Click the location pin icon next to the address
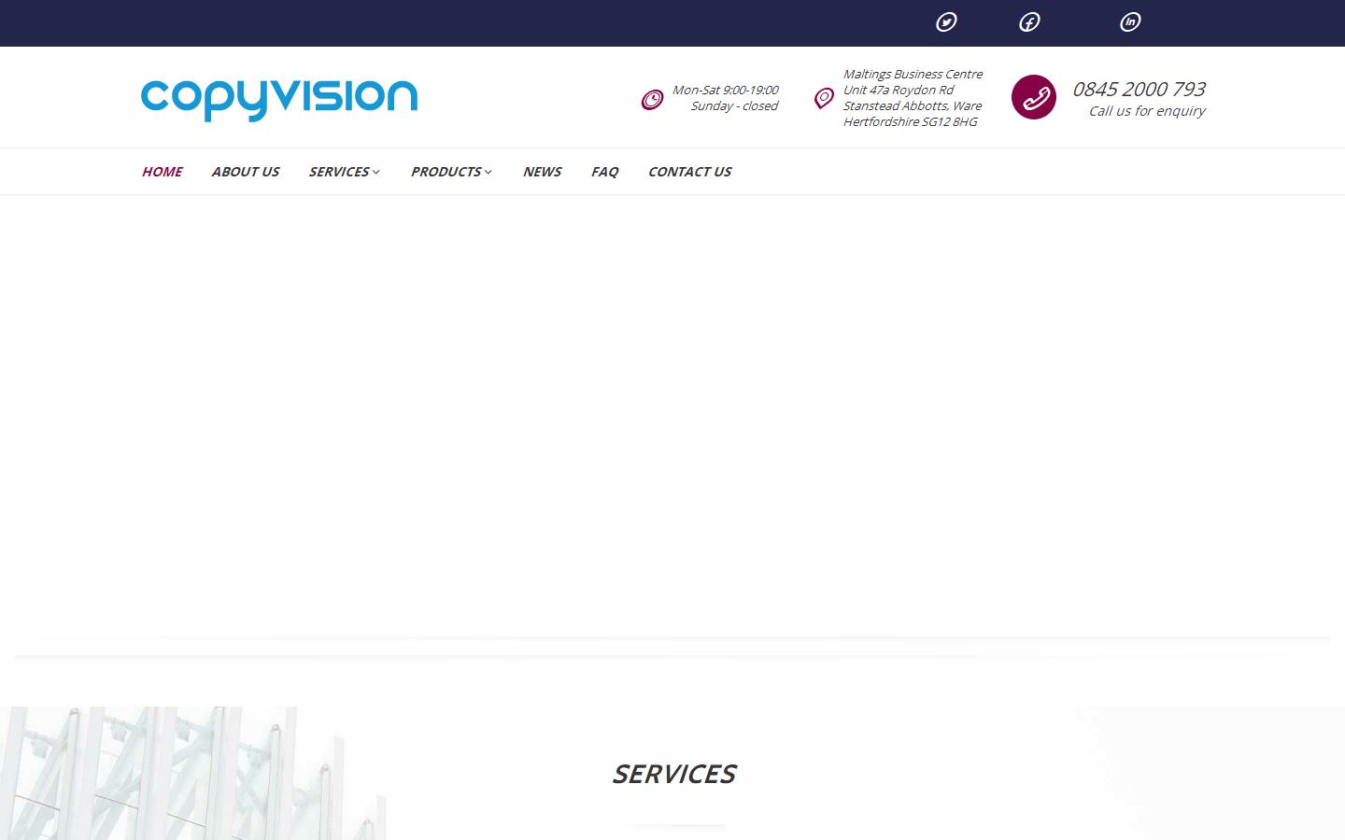The width and height of the screenshot is (1345, 840). (x=823, y=97)
